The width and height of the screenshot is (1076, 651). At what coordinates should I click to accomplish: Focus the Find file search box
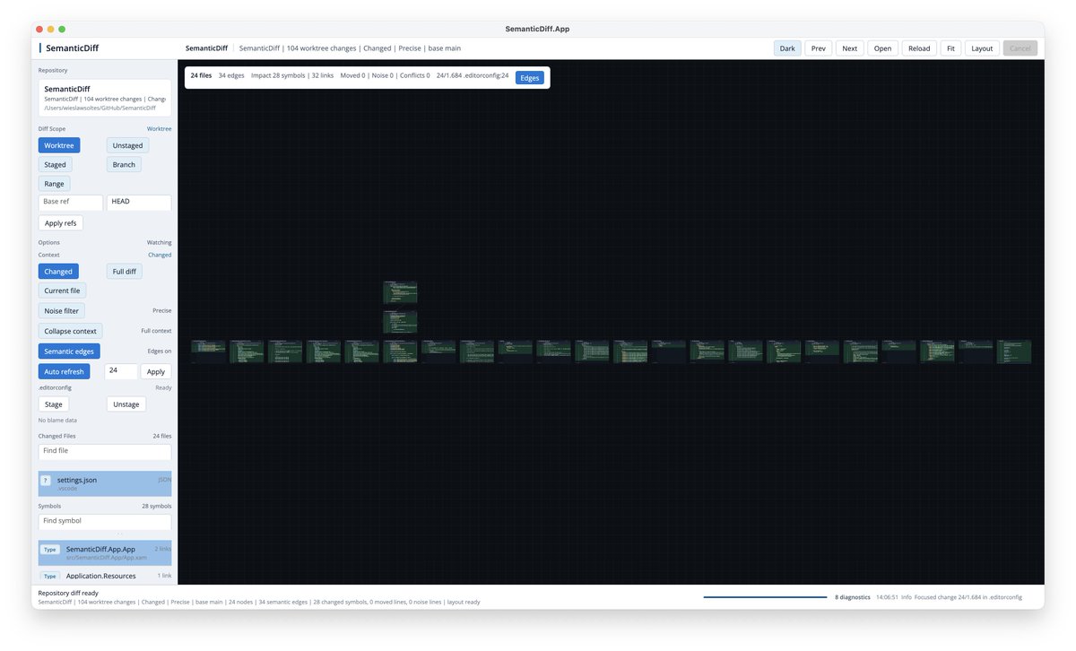coord(105,452)
